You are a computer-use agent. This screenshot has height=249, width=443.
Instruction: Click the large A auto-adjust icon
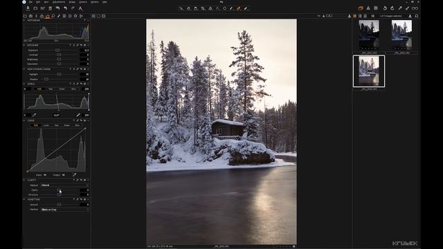point(80,8)
